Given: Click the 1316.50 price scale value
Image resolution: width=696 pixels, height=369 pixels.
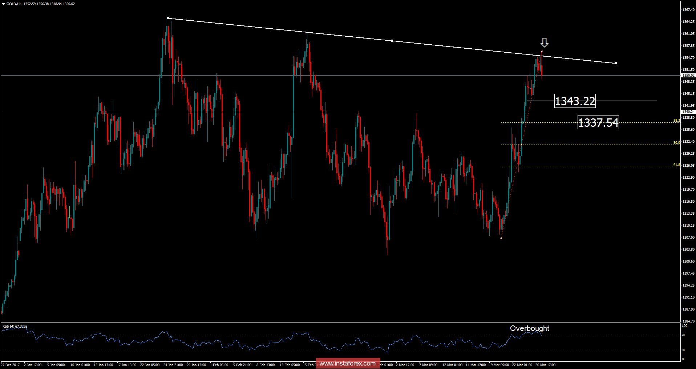Looking at the screenshot, I should (688, 202).
